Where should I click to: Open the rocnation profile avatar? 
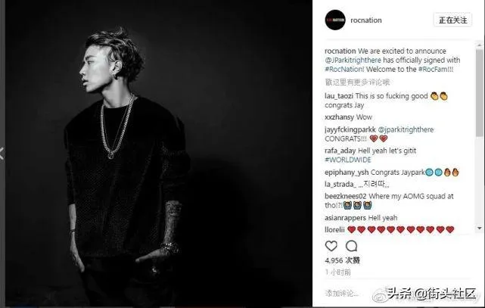click(x=335, y=20)
